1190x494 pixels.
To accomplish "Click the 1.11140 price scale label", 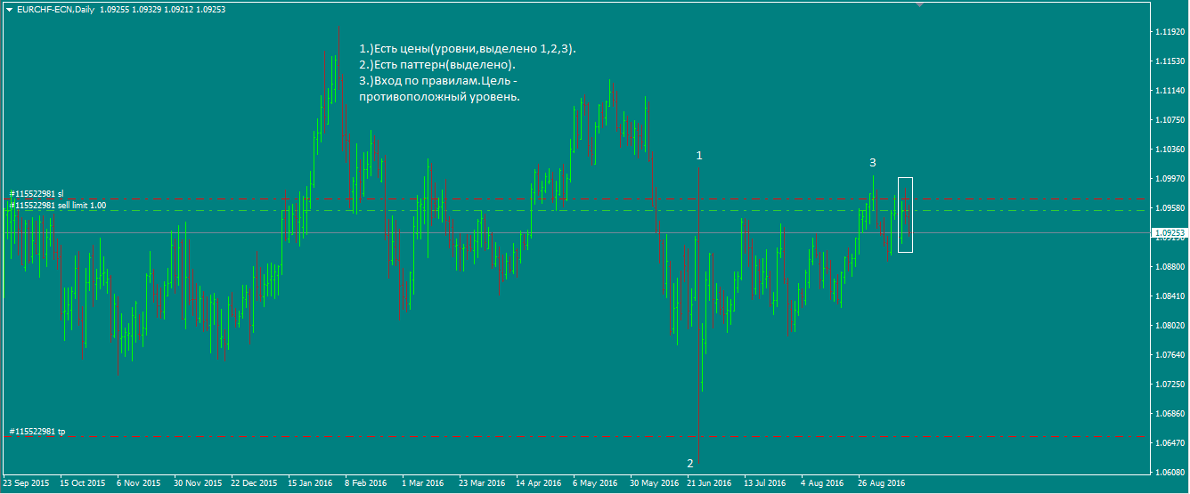I will [x=1169, y=91].
